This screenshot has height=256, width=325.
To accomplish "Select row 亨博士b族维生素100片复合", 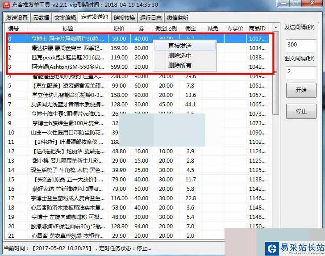I will pyautogui.click(x=138, y=123).
